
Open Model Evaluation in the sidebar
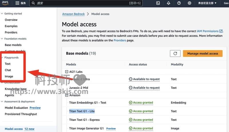16,108
